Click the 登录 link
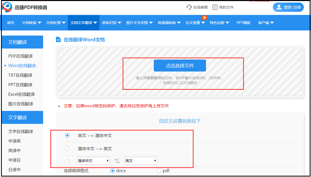Screen dimensions: 311x177 (288, 7)
